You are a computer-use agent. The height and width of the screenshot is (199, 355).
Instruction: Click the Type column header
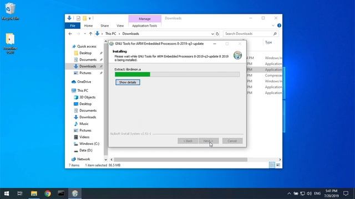268,43
